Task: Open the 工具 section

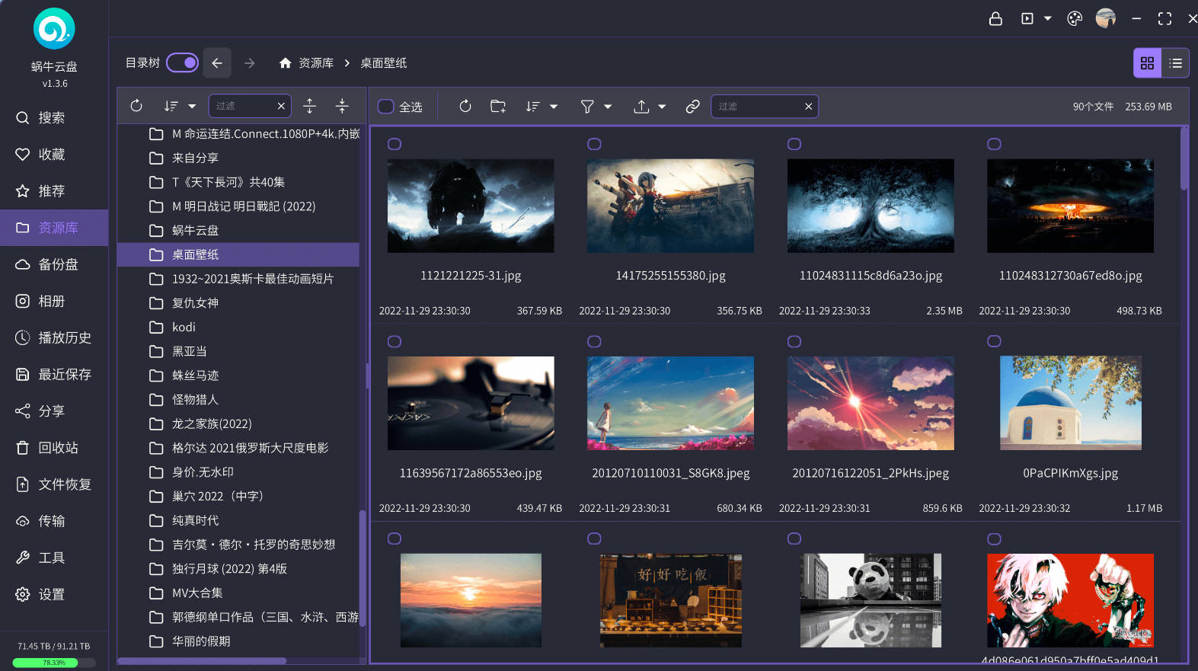Action: 54,558
